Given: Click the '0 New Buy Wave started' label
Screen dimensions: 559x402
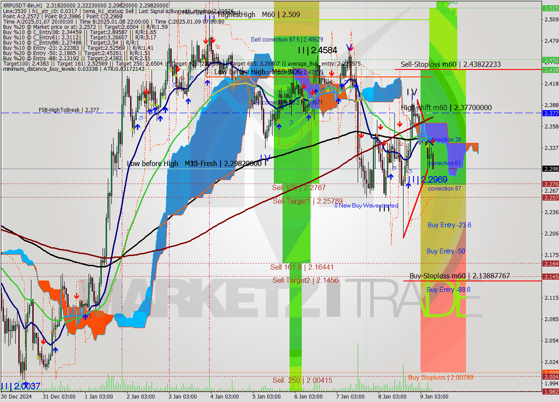Looking at the screenshot, I should pos(366,205).
